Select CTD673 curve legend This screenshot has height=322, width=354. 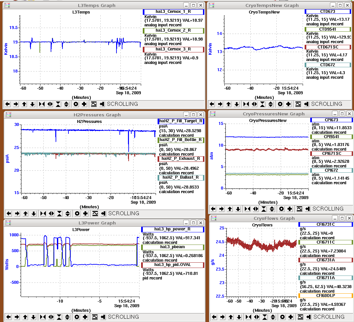328,12
